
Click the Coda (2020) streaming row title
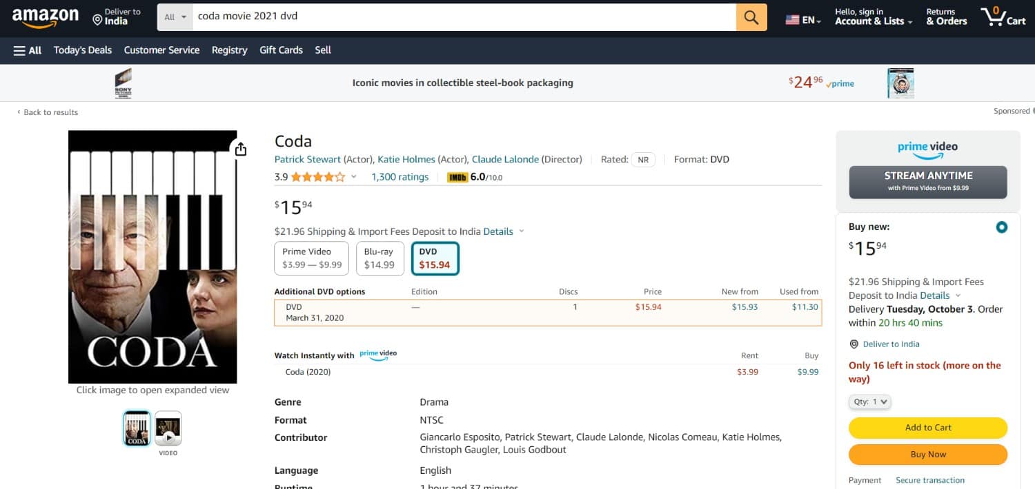[308, 372]
